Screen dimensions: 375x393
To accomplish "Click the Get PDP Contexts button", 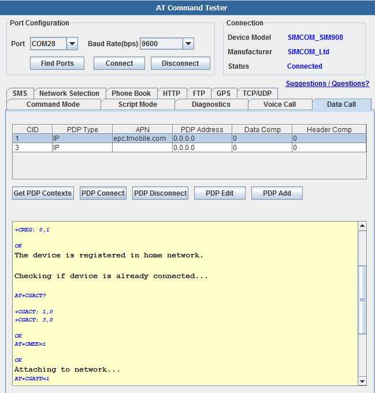I will [43, 193].
